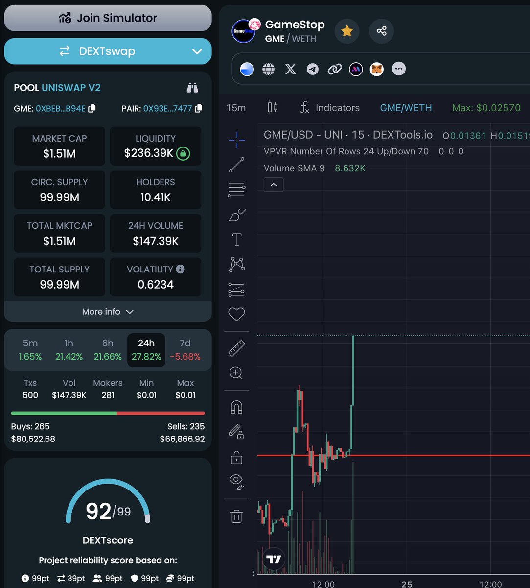Click the GameStop token logo
The width and height of the screenshot is (530, 588).
pyautogui.click(x=245, y=31)
